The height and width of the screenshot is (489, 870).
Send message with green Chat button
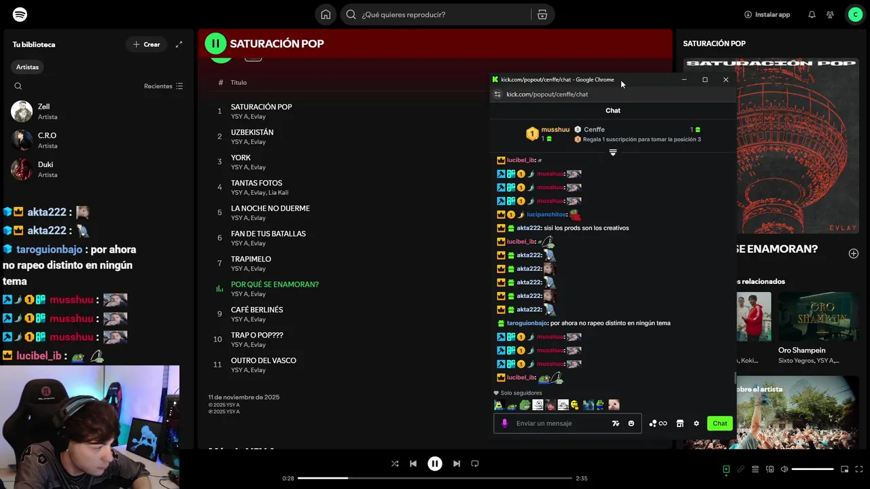point(720,423)
